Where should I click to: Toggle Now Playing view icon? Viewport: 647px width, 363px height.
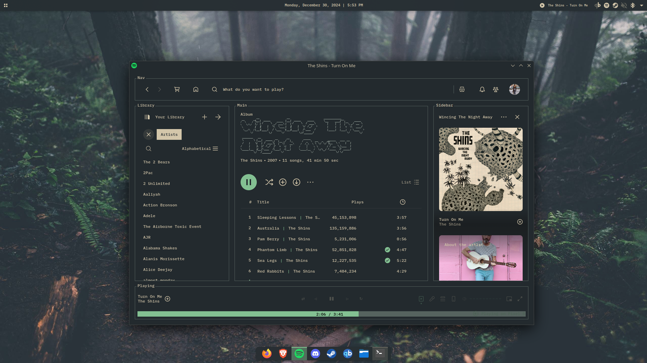tap(421, 299)
